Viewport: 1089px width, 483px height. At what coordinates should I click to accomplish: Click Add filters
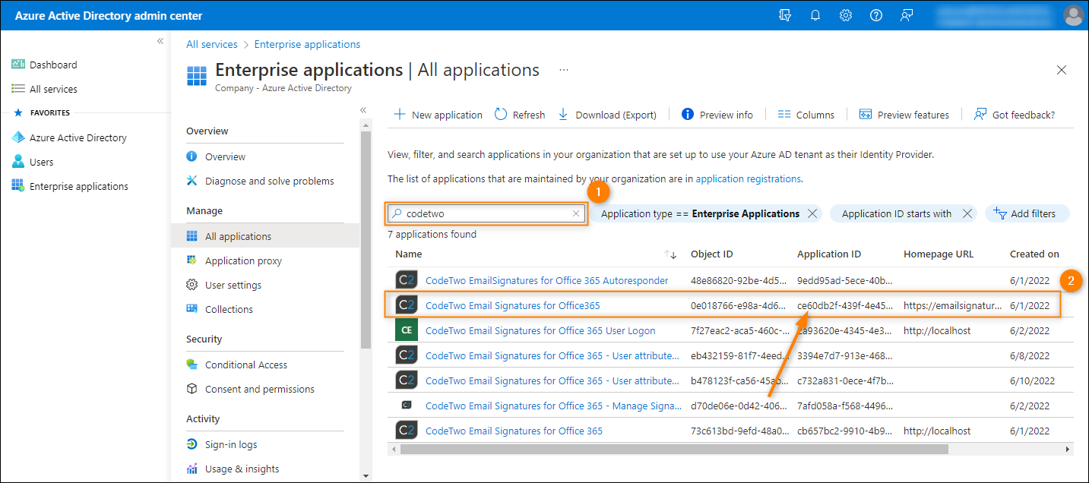coord(1027,213)
